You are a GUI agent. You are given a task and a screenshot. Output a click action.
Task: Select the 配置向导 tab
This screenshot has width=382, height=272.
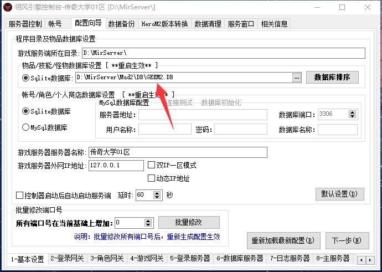[x=88, y=23]
